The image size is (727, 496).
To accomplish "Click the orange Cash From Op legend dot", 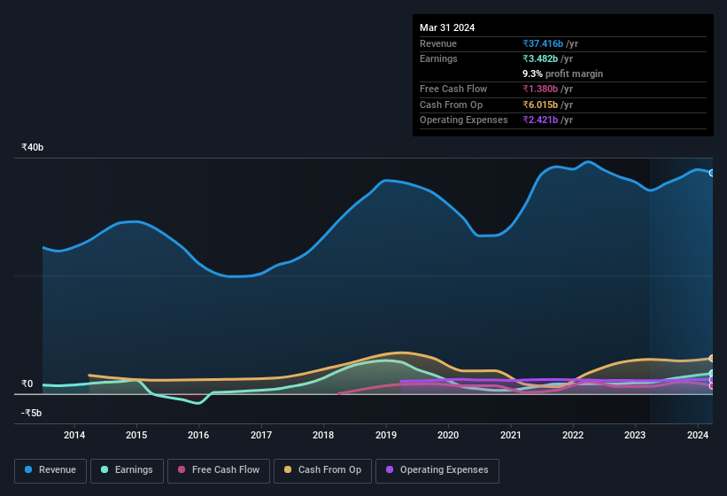I will (x=289, y=470).
